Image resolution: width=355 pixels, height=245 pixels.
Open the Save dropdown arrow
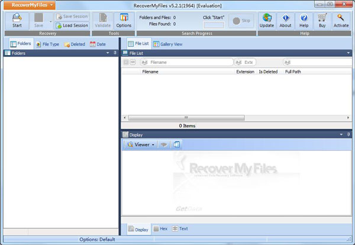(50, 22)
